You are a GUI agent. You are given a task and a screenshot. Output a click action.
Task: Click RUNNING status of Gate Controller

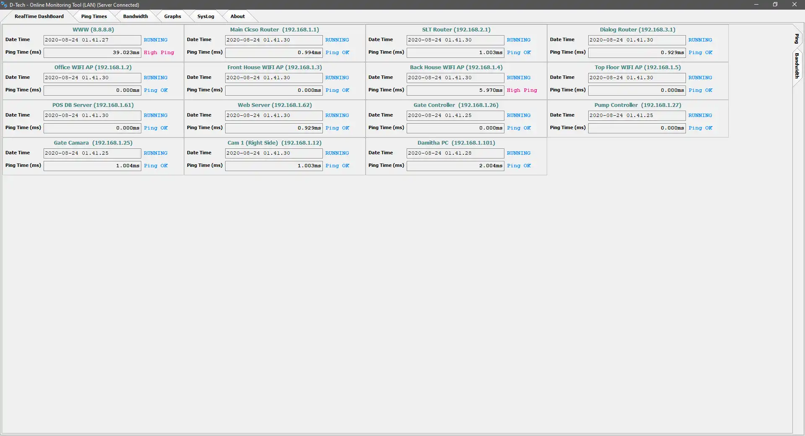click(519, 116)
